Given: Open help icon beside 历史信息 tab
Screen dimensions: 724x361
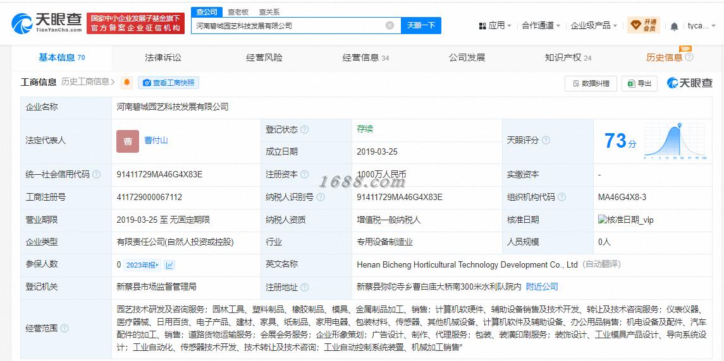Looking at the screenshot, I should (x=689, y=57).
